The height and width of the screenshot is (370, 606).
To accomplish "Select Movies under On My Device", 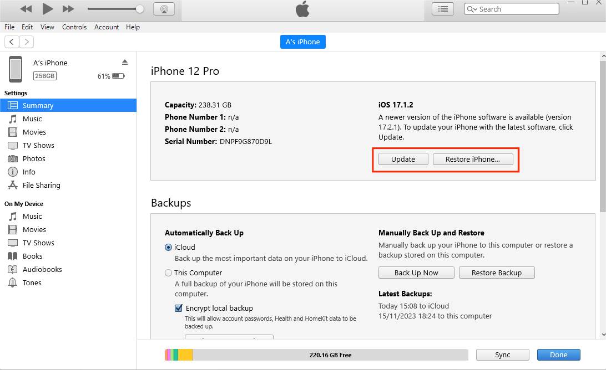I will coord(68,229).
